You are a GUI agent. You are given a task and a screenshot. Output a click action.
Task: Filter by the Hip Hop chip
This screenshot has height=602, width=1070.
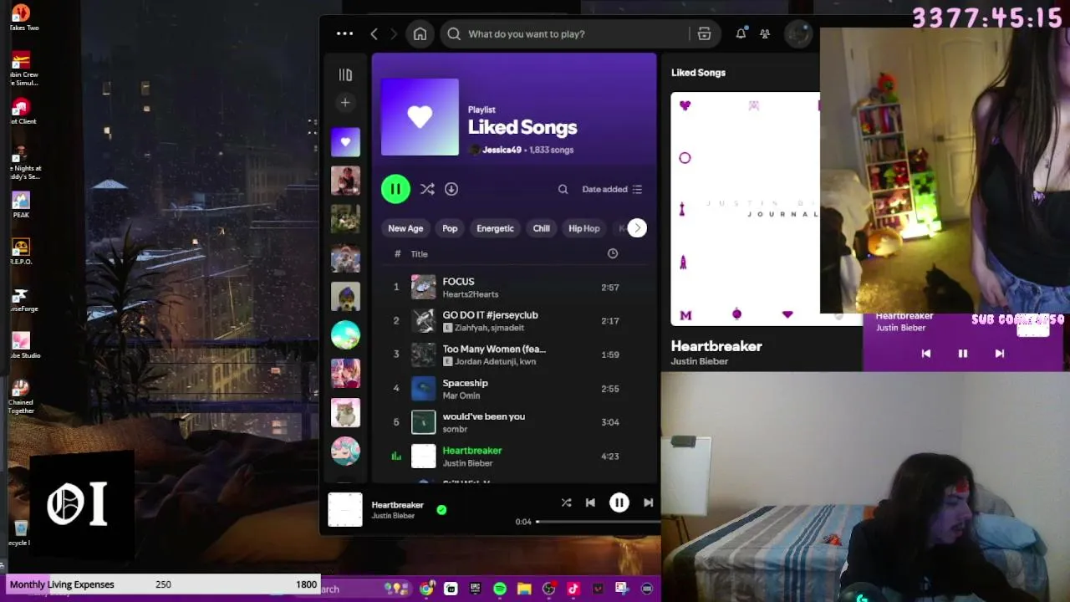tap(584, 228)
